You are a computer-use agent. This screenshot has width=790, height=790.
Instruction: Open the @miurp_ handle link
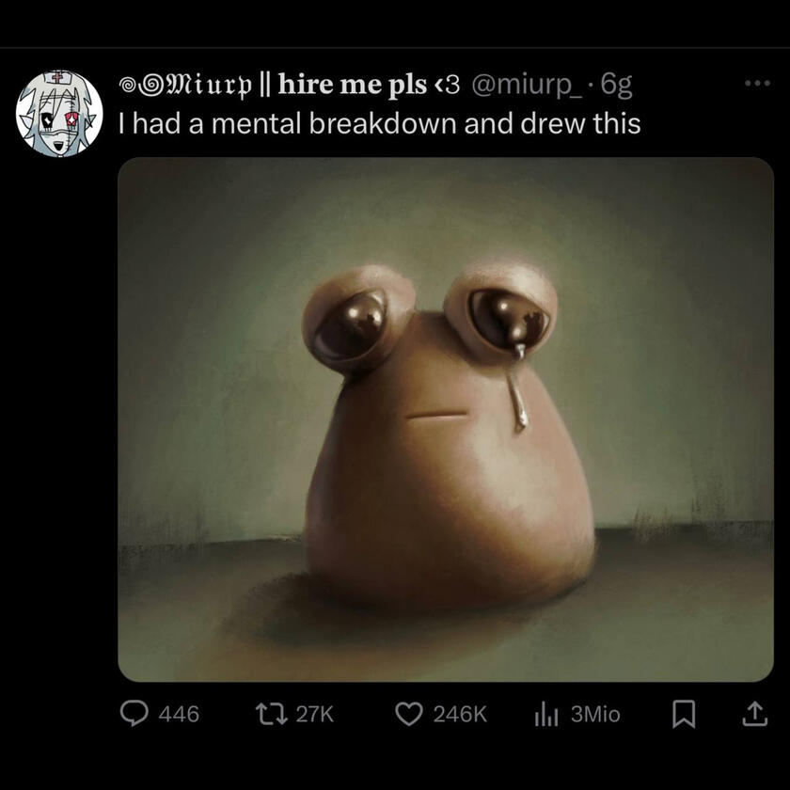tap(525, 86)
